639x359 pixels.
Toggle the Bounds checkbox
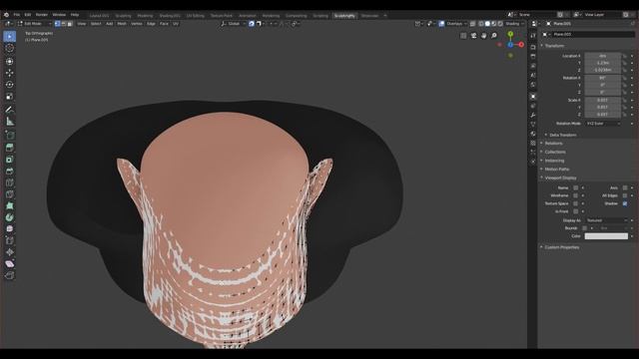click(584, 228)
